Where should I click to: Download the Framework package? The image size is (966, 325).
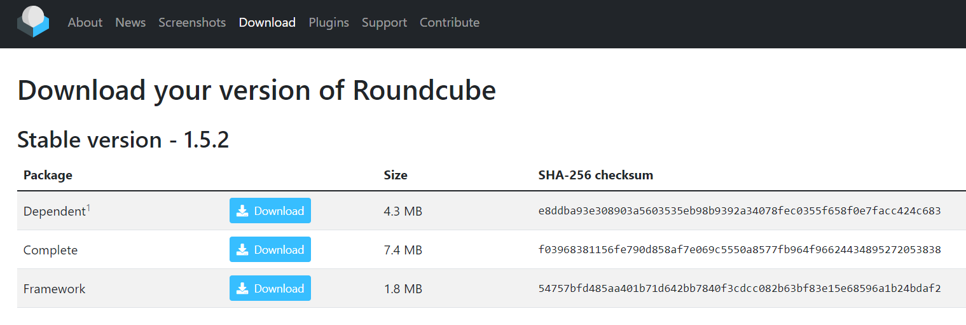click(x=270, y=288)
